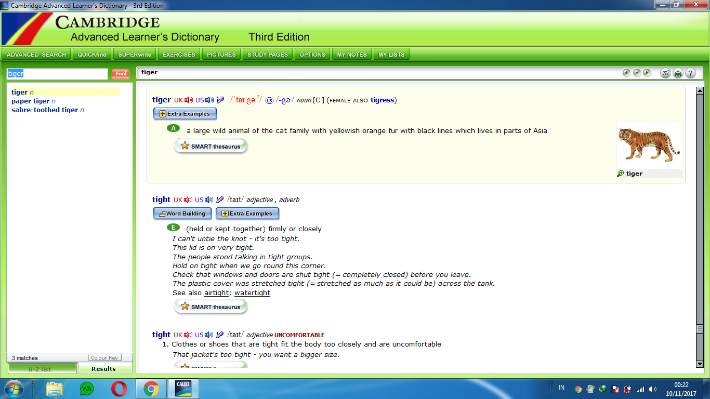
Task: Open QUICKfind menu
Action: click(x=92, y=55)
